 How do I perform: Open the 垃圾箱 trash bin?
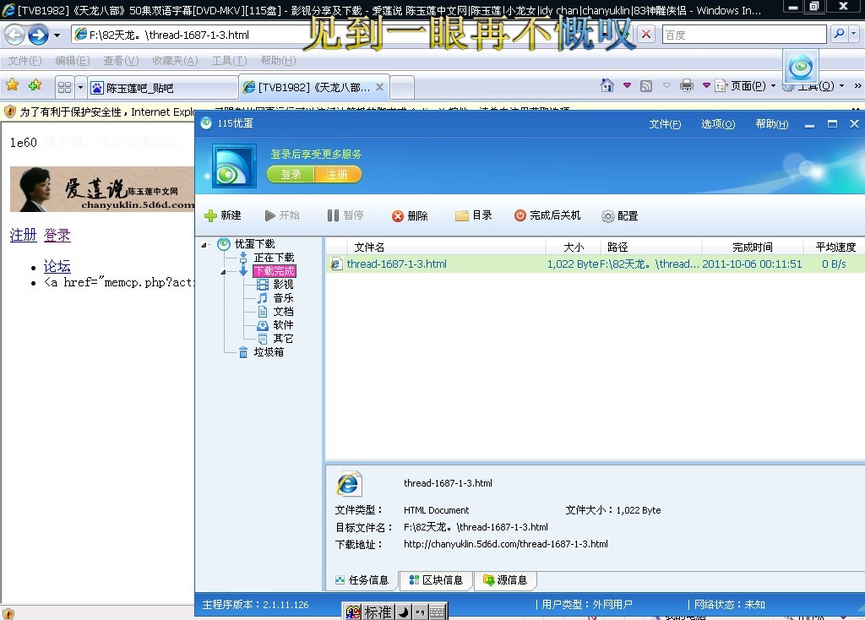pyautogui.click(x=269, y=352)
